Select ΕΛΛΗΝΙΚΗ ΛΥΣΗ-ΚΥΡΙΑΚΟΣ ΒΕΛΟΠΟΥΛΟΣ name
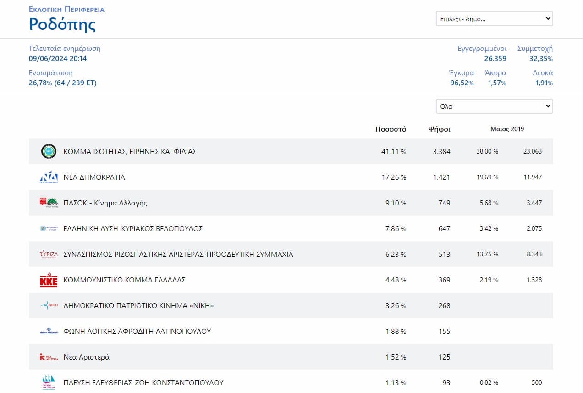 133,228
